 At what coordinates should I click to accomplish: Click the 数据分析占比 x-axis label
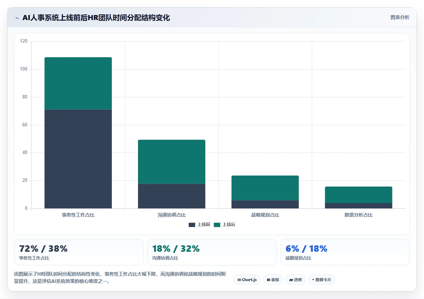click(x=358, y=215)
